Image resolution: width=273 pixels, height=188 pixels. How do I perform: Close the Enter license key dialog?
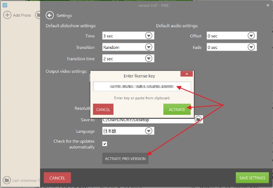[186, 74]
